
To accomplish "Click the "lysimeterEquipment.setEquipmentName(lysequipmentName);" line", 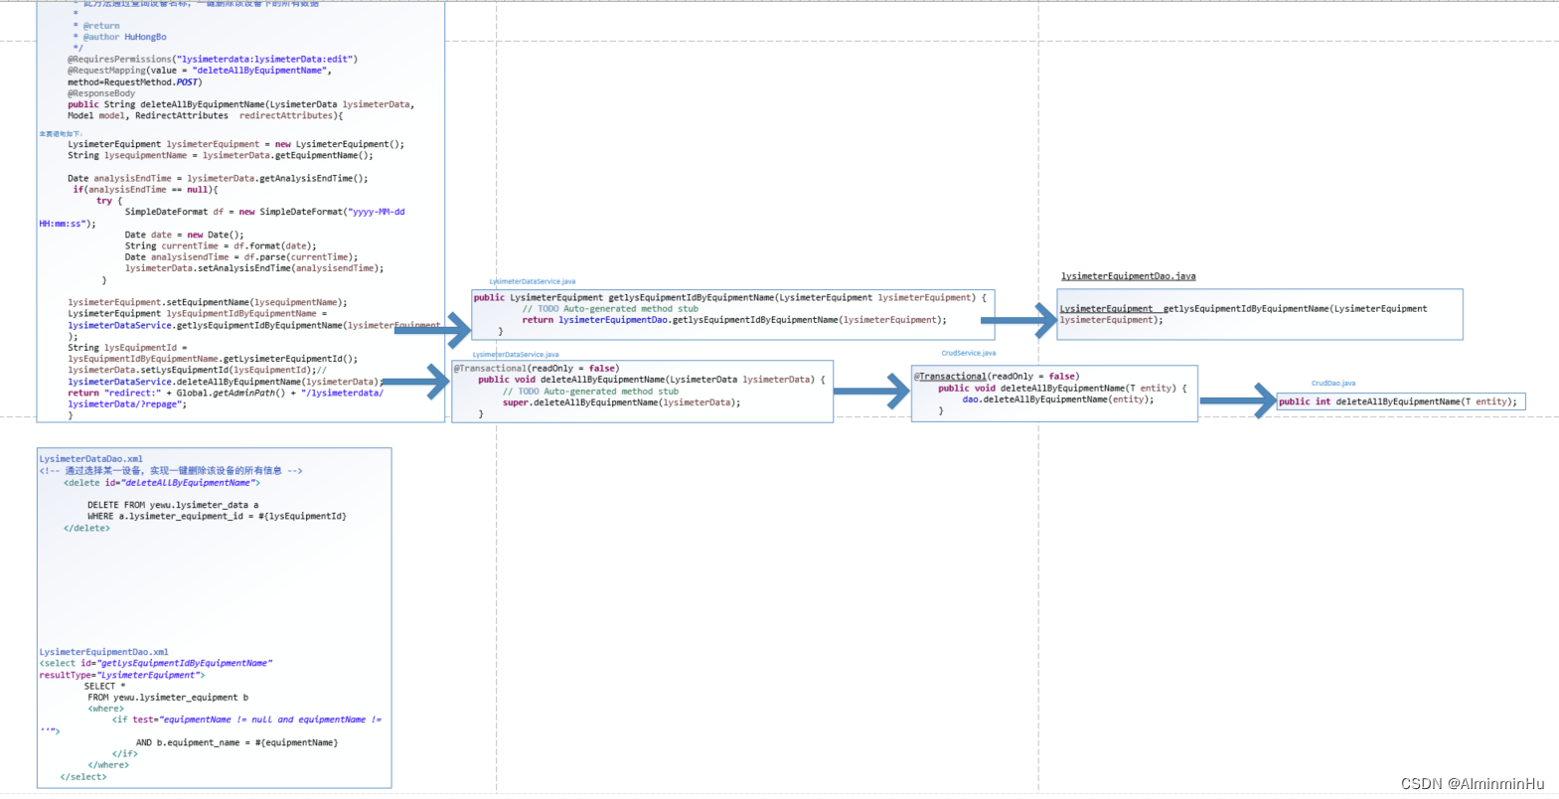I will pyautogui.click(x=208, y=302).
